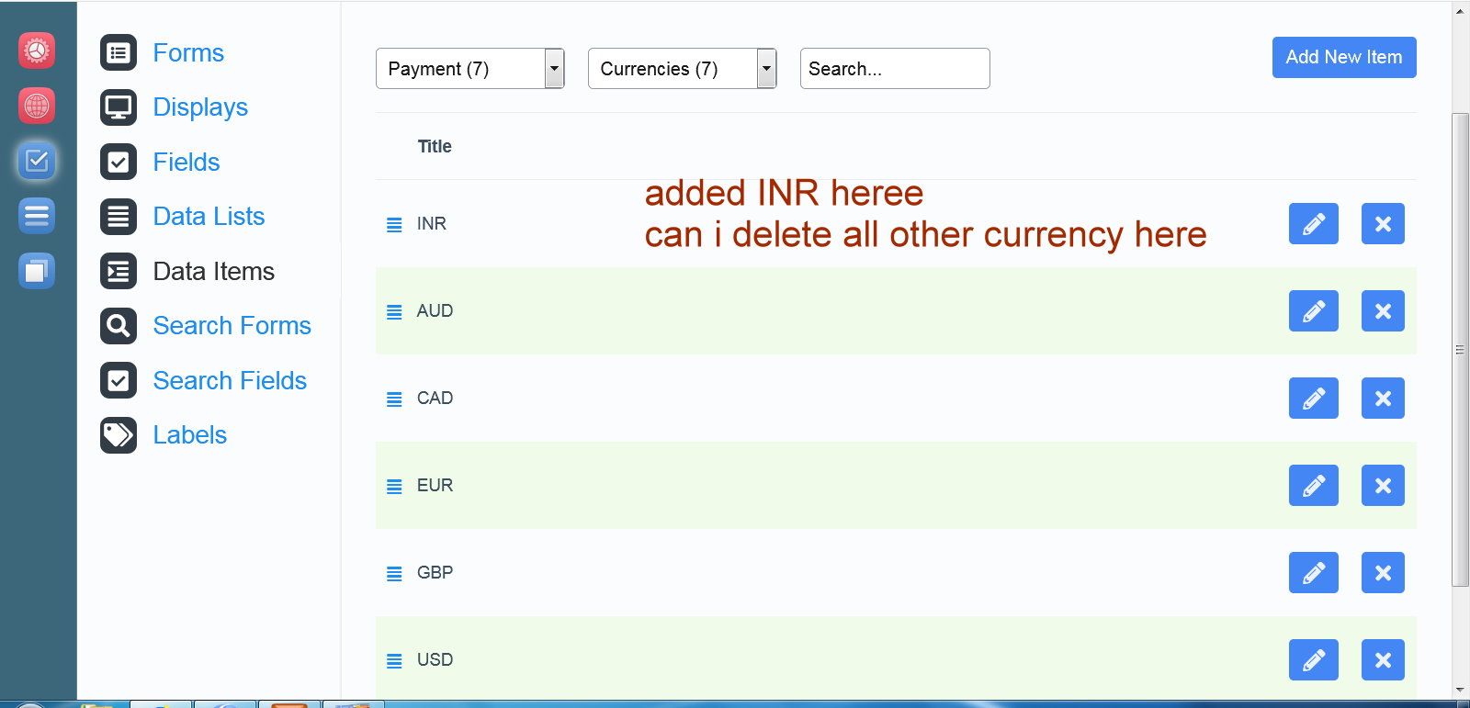Click the blue stacked-pages sidebar icon

click(37, 271)
